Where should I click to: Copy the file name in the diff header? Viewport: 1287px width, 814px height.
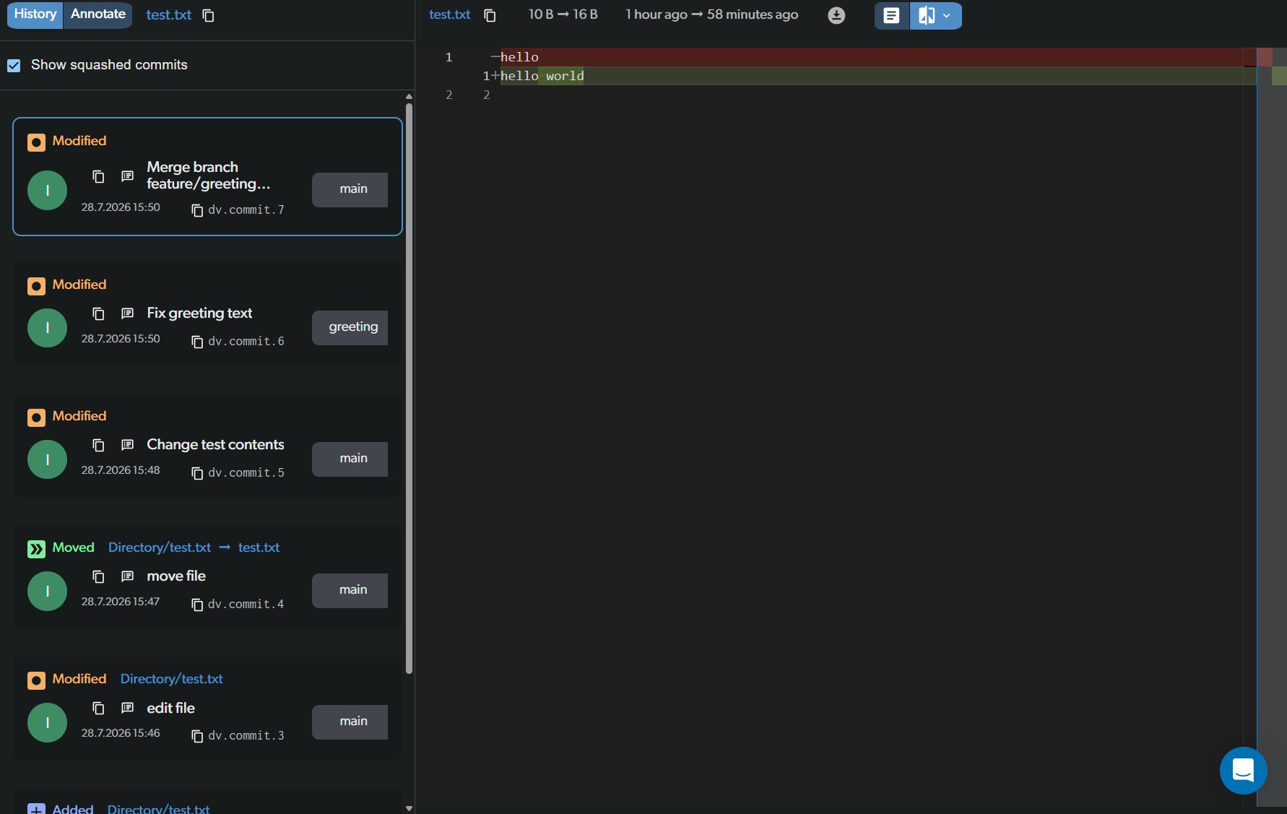tap(490, 15)
